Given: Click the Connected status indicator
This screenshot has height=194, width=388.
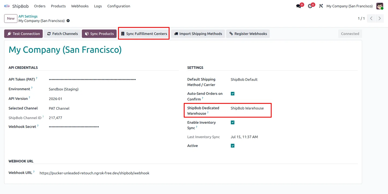Looking at the screenshot, I should tap(350, 34).
